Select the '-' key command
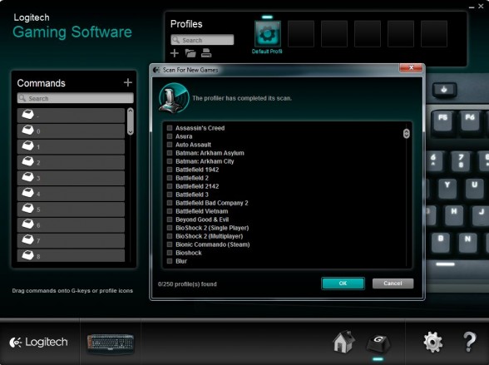Viewport: 489px width, 365px height. 71,116
